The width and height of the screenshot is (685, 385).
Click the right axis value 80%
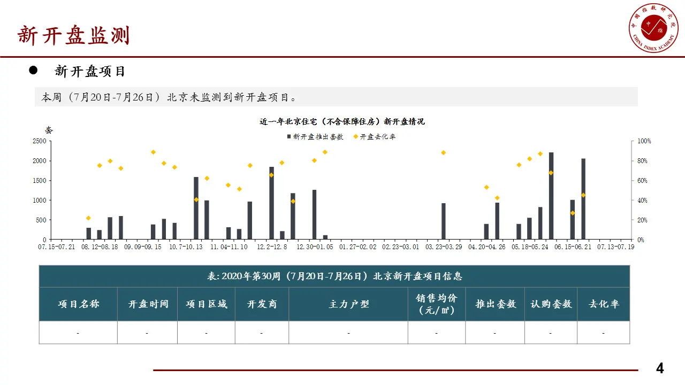(643, 161)
